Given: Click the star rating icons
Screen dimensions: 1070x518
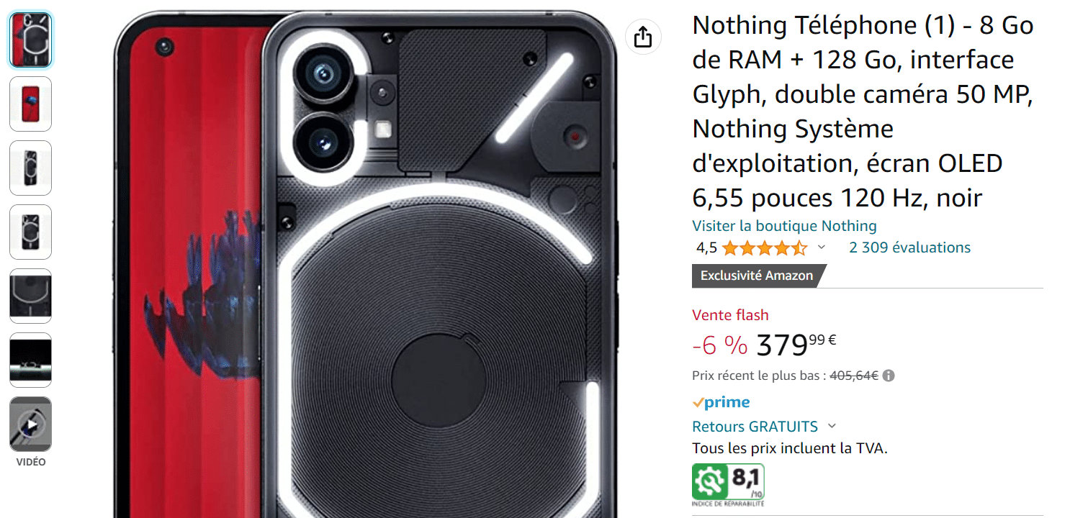Looking at the screenshot, I should click(764, 248).
